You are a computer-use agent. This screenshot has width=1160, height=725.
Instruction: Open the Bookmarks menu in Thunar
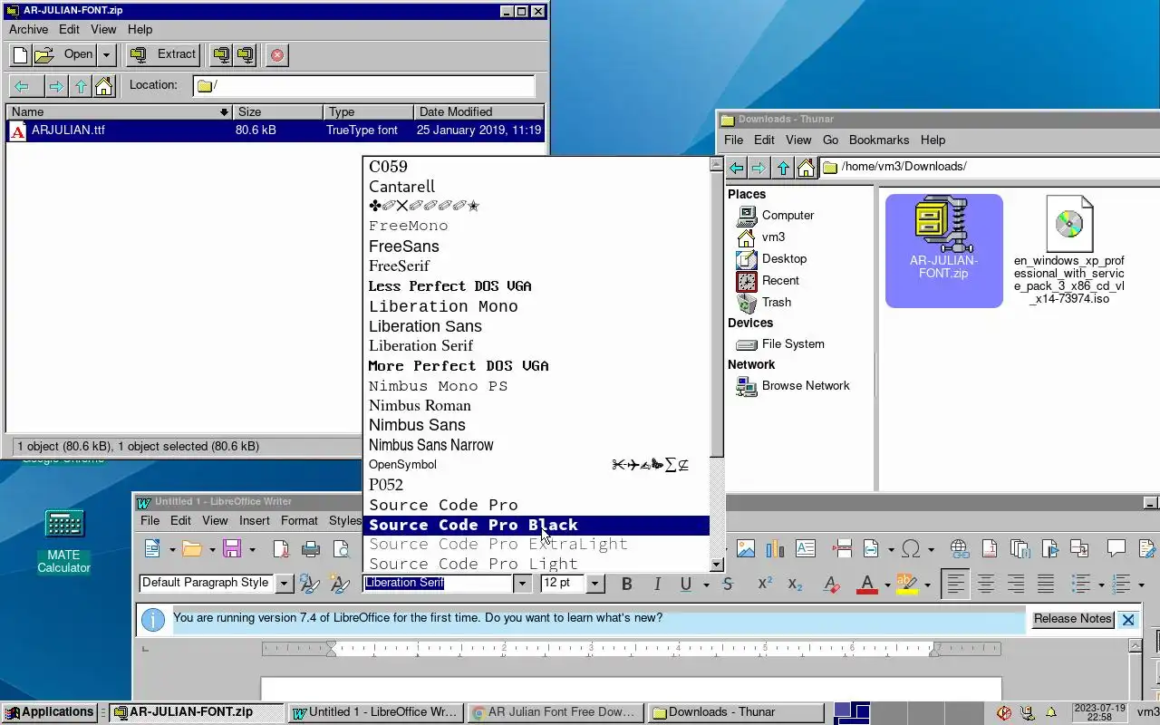(879, 140)
